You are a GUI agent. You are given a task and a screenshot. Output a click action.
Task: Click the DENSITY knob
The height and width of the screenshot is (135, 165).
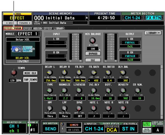click(x=123, y=91)
